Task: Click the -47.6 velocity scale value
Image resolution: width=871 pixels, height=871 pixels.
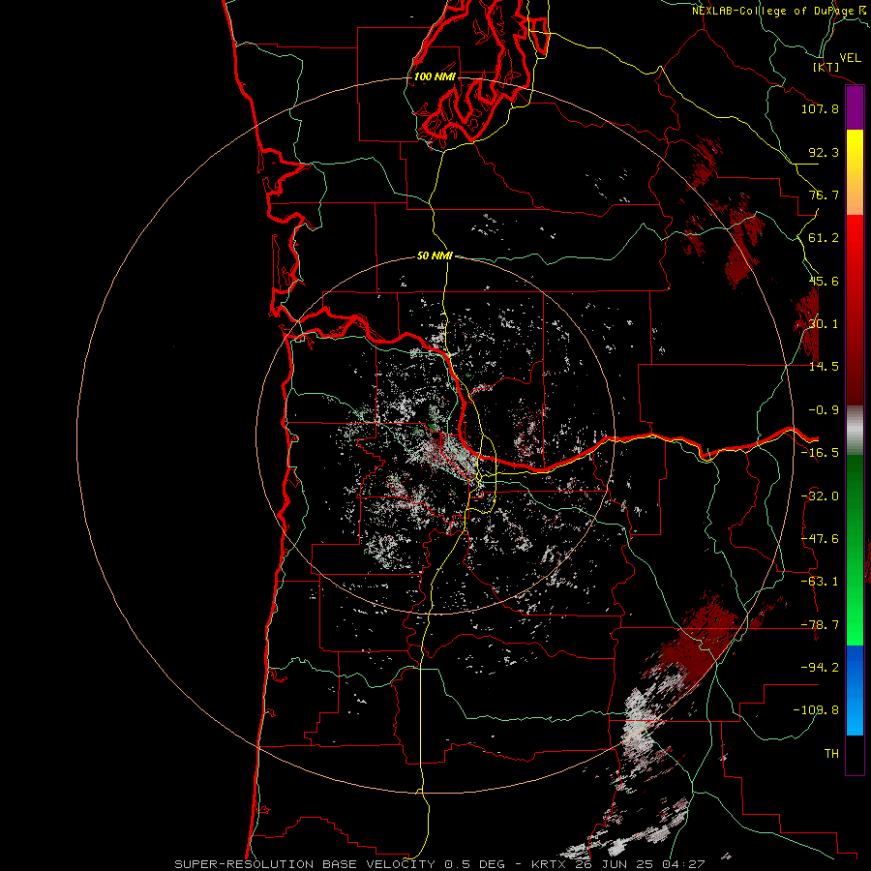Action: (x=820, y=539)
